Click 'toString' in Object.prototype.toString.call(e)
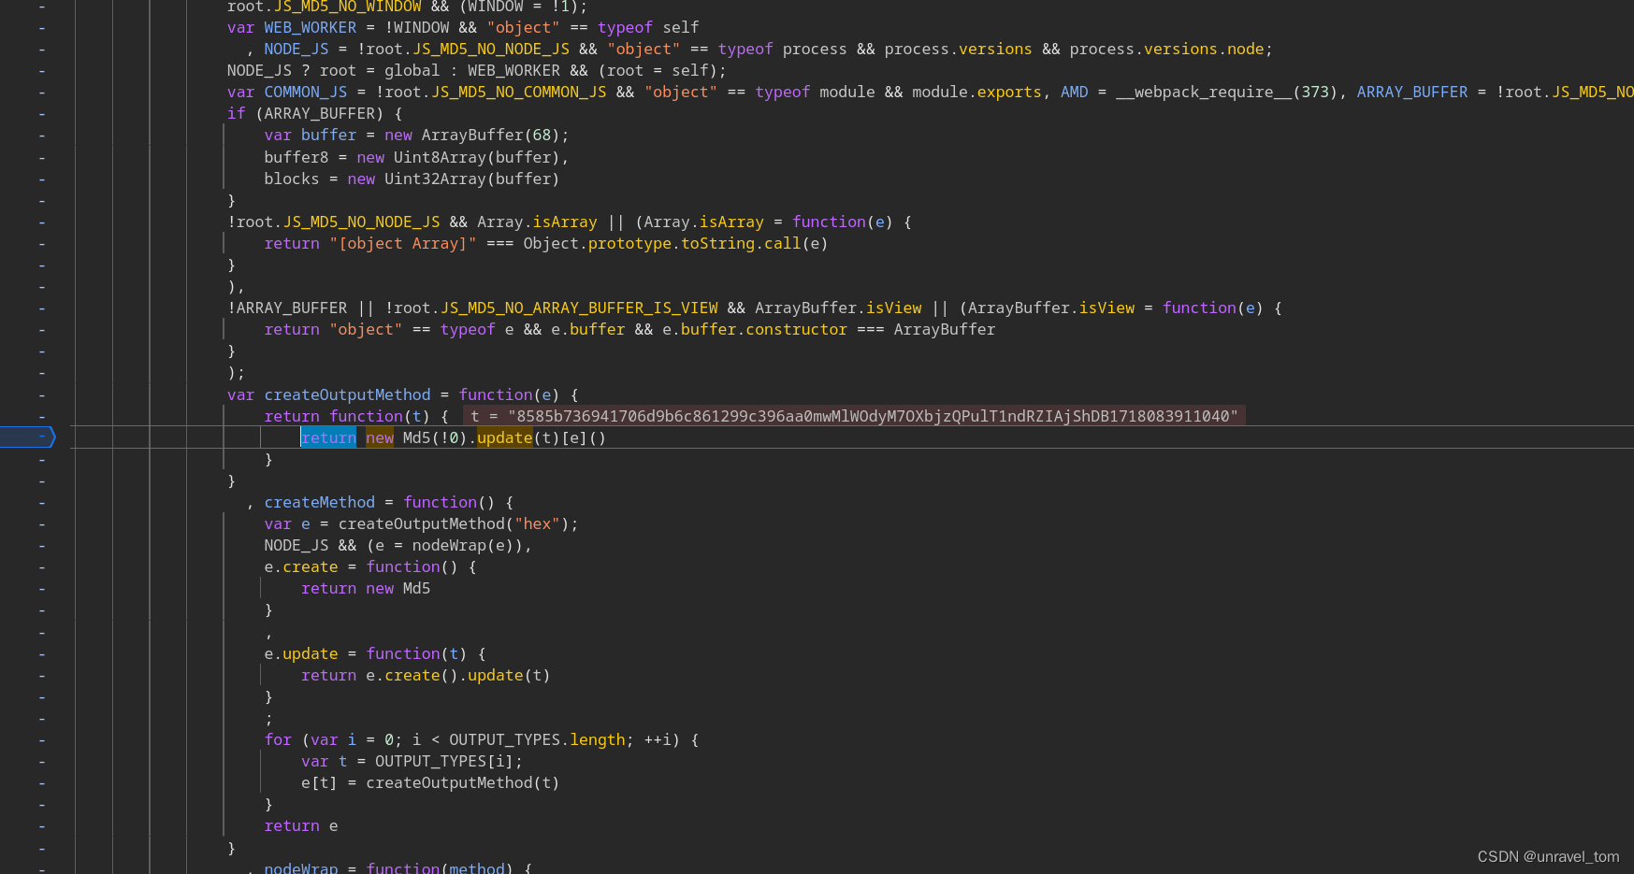The width and height of the screenshot is (1634, 874). click(717, 243)
